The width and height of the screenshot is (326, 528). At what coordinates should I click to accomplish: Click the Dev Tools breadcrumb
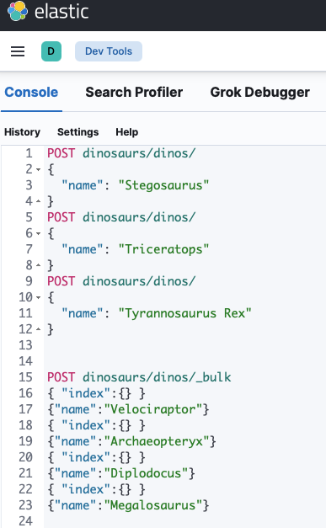click(109, 51)
